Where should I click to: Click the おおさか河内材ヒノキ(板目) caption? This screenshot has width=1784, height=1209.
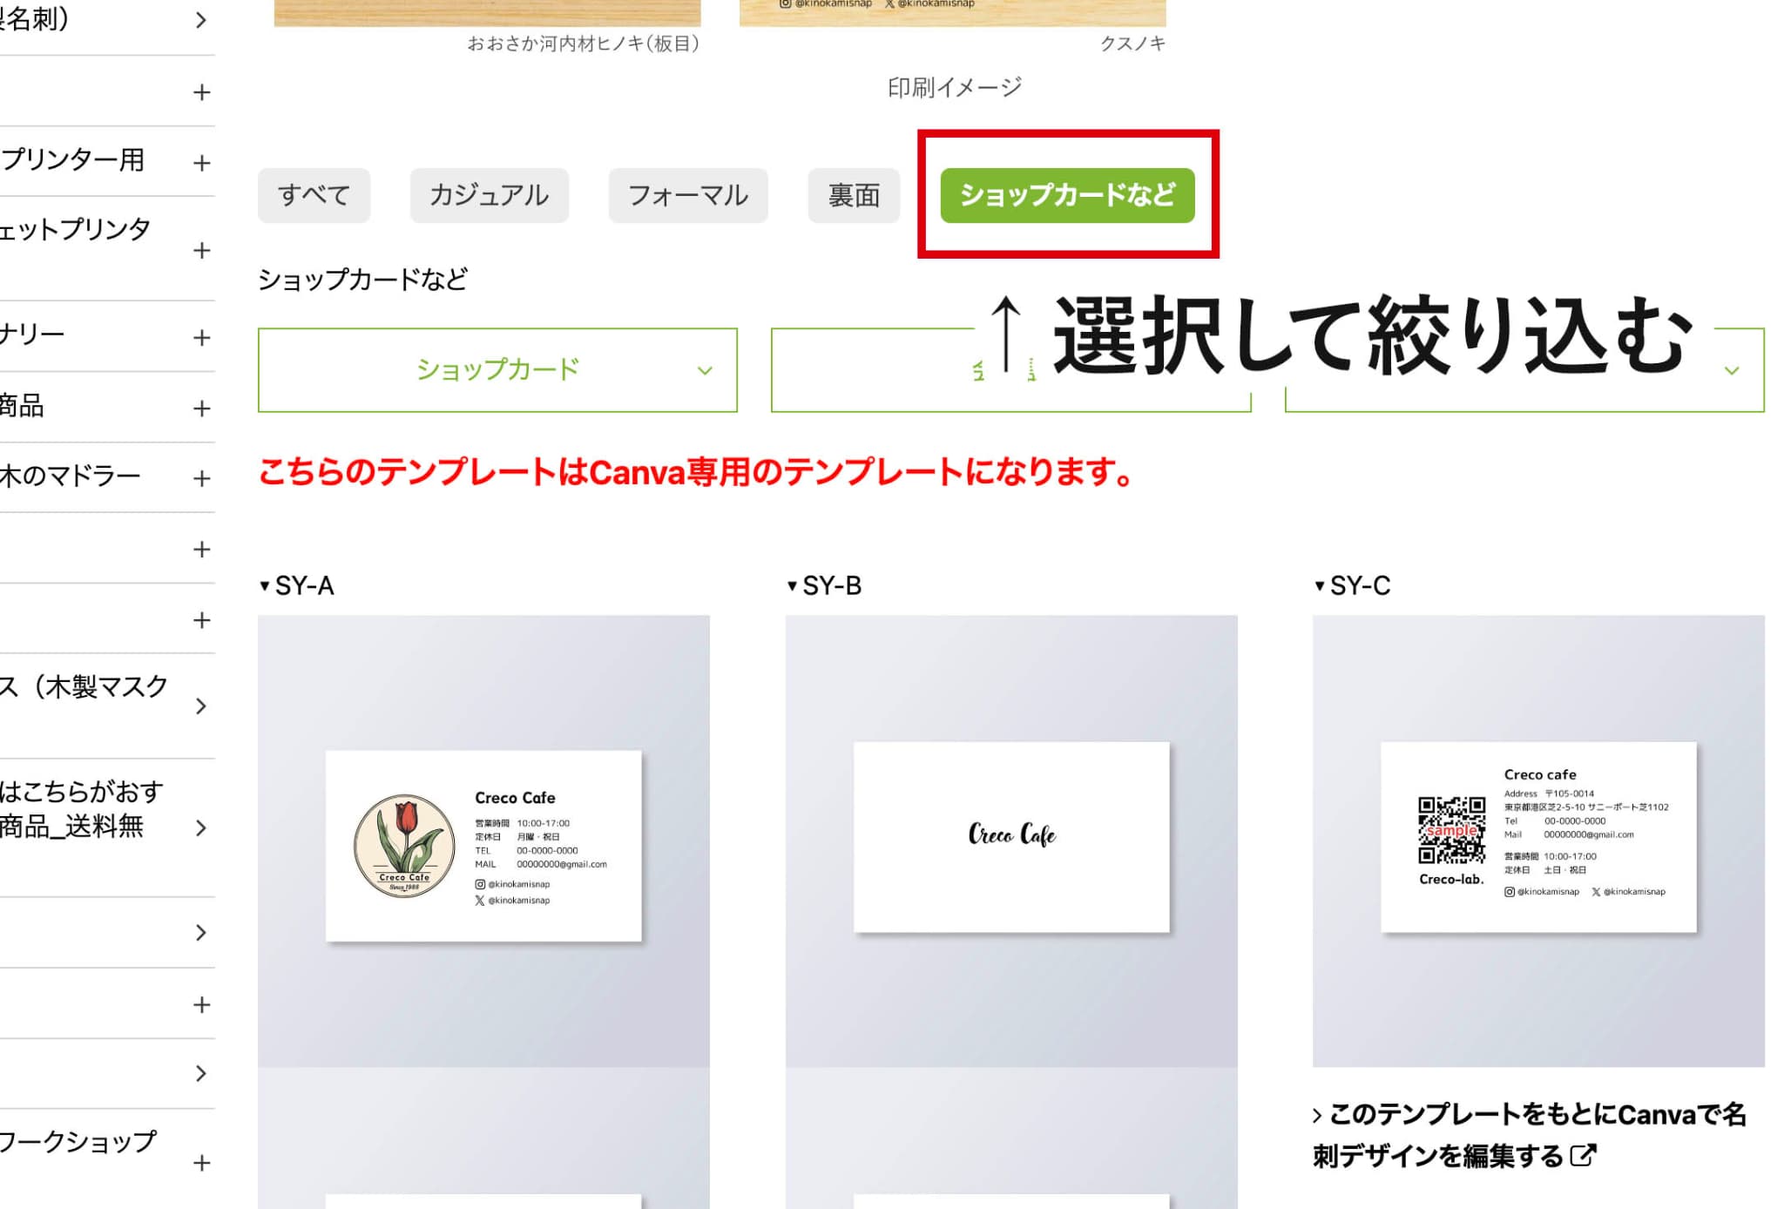(x=584, y=44)
